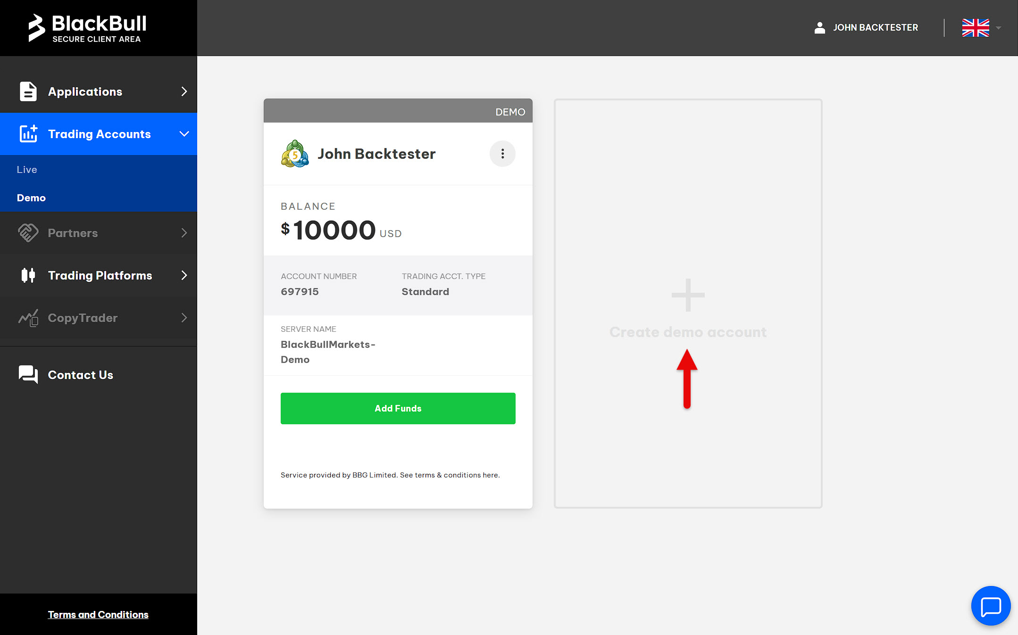Click the plus to create demo account
This screenshot has height=635, width=1018.
pyautogui.click(x=688, y=295)
